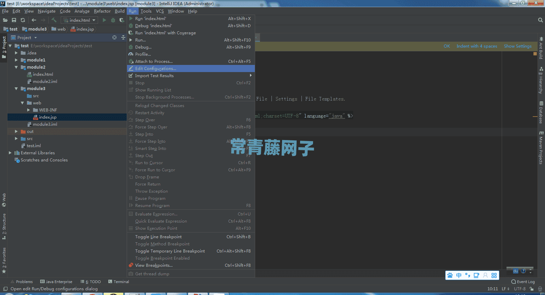This screenshot has width=545, height=295.
Task: Select test.iml file in tree
Action: pos(34,145)
